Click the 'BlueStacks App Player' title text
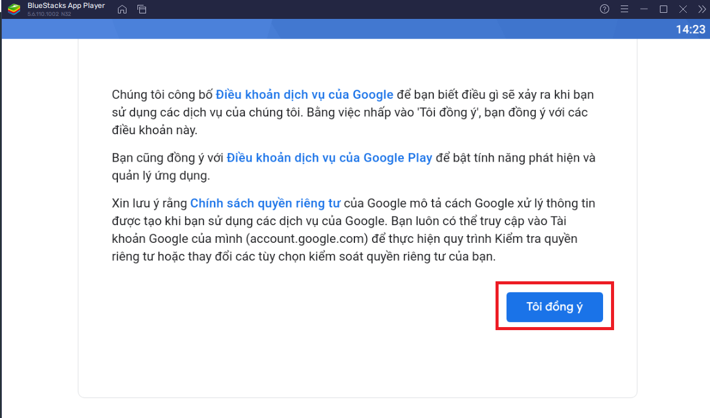The width and height of the screenshot is (710, 418). (66, 5)
